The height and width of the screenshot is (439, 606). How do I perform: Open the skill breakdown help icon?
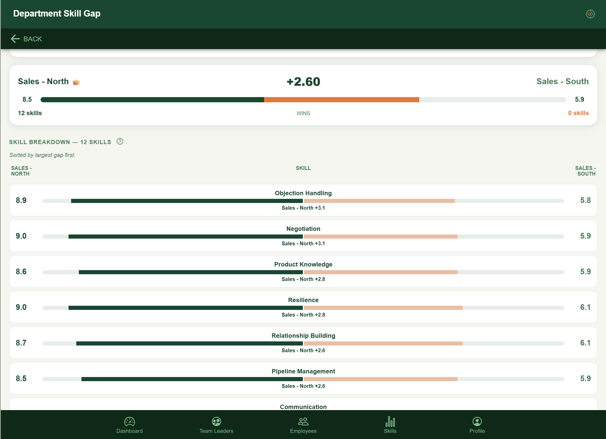tap(120, 141)
